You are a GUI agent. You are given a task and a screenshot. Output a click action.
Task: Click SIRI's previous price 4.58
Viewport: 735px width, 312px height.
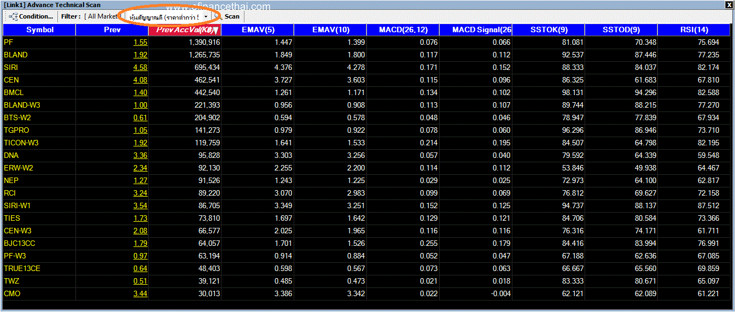(x=140, y=67)
